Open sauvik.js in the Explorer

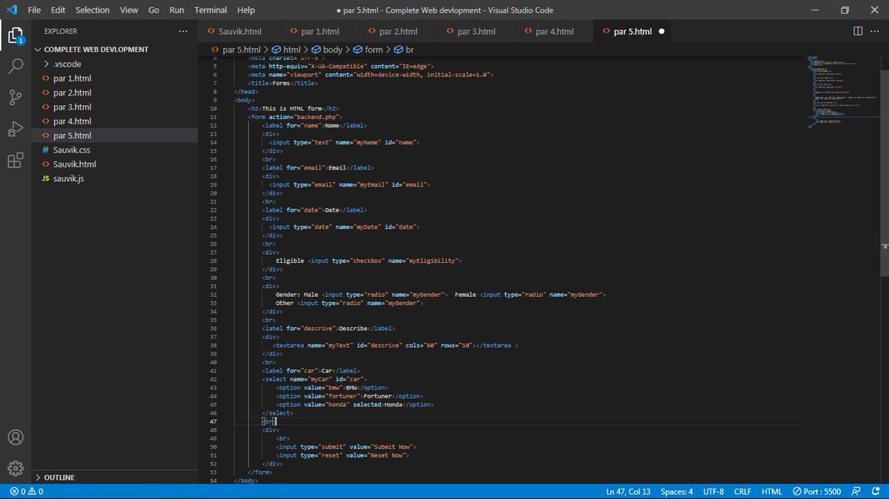115,178
